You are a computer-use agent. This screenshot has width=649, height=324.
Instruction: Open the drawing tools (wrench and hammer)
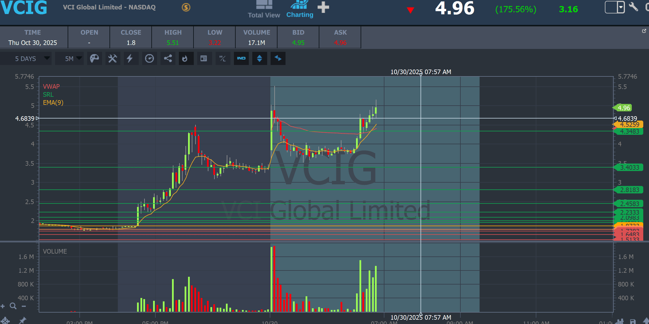pyautogui.click(x=112, y=59)
